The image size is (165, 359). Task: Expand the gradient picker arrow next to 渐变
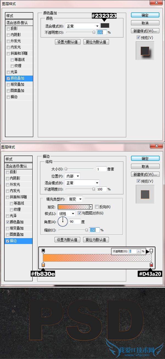click(91, 207)
